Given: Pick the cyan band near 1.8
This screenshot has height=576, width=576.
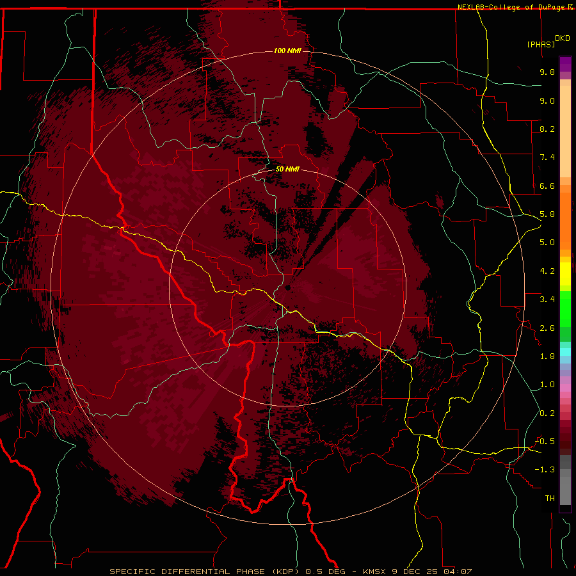Looking at the screenshot, I should 565,352.
